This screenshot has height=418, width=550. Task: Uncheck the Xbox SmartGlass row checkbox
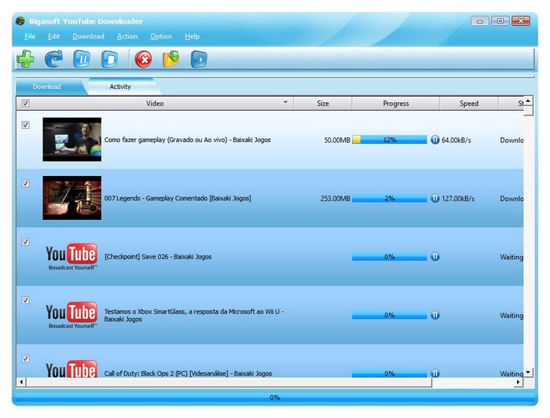tap(25, 300)
